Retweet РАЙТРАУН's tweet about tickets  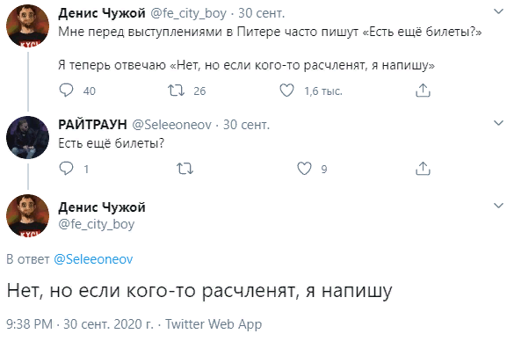(185, 169)
